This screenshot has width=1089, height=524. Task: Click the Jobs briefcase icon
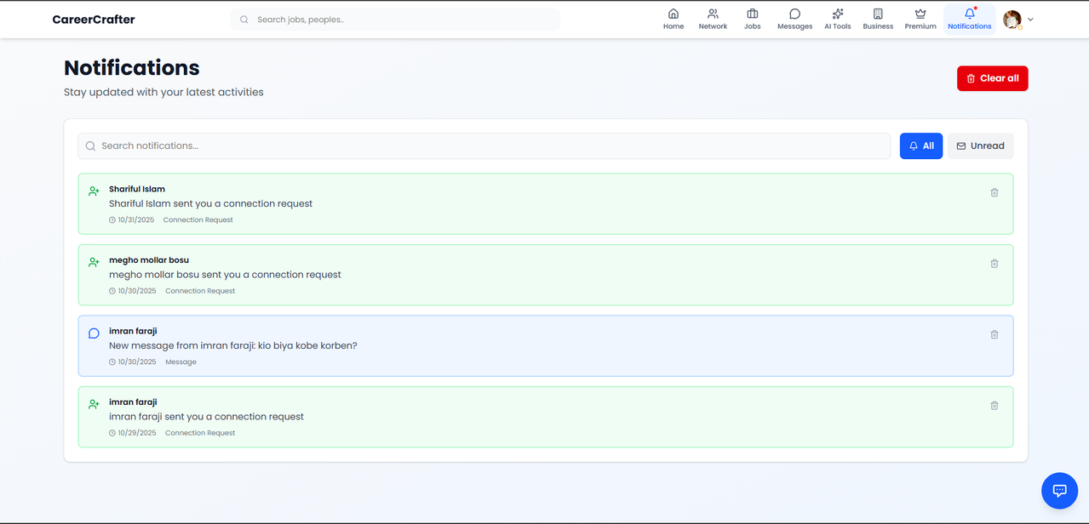click(753, 14)
